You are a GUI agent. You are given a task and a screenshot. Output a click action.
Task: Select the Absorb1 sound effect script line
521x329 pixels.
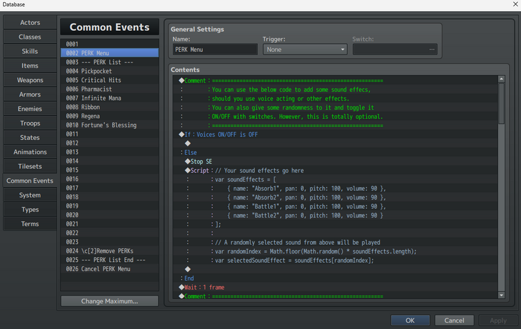[335, 188]
